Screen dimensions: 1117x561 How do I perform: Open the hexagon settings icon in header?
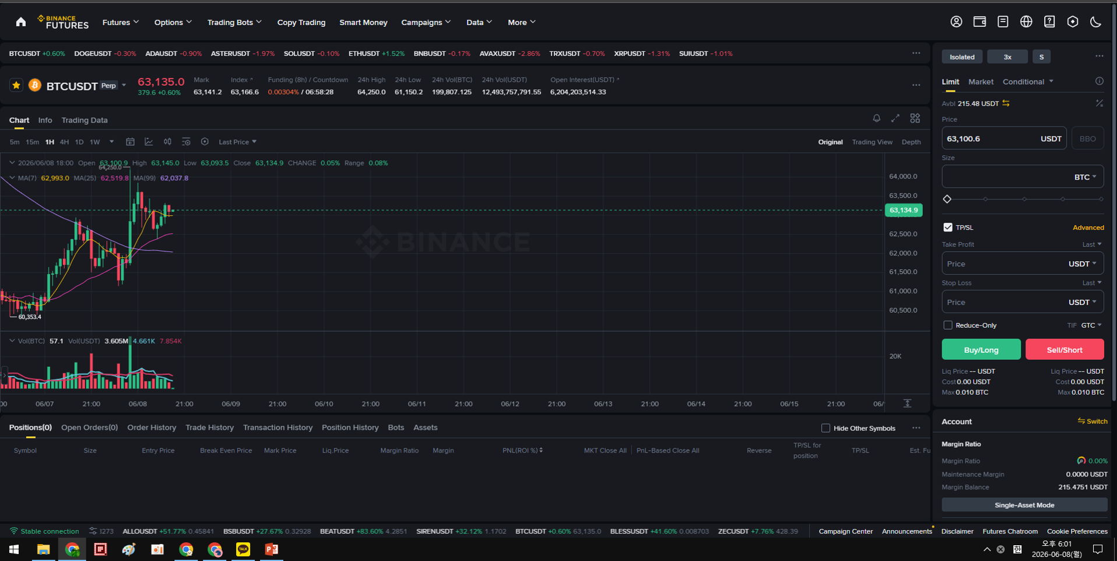click(x=1073, y=22)
